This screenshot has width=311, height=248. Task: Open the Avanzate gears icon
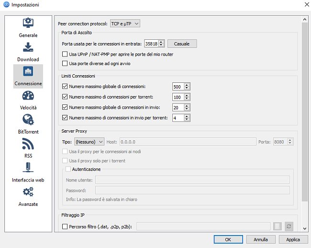(28, 192)
